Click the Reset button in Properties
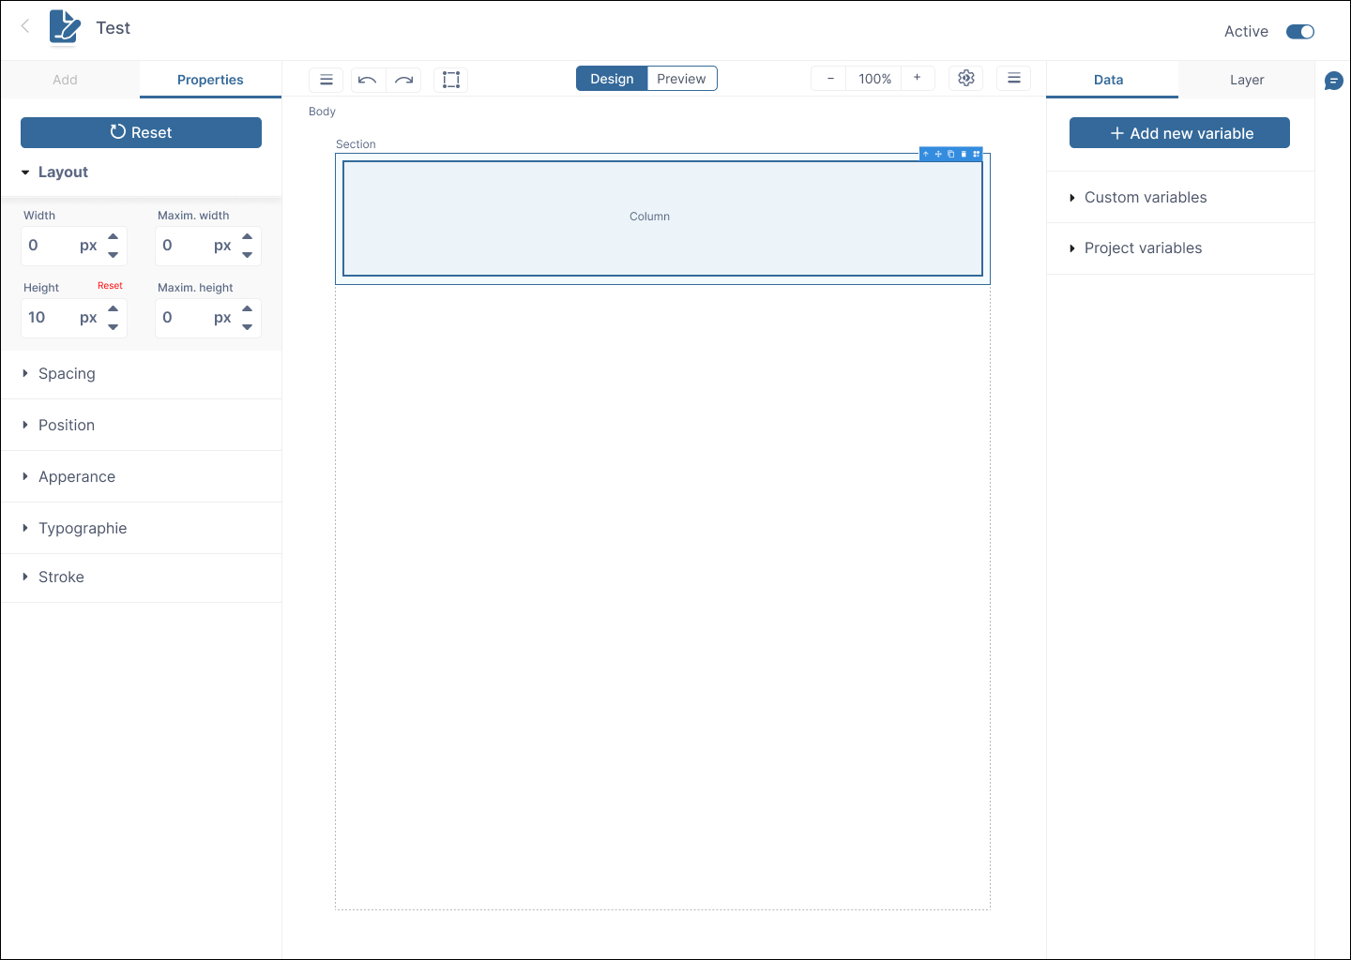The height and width of the screenshot is (960, 1351). 141,132
